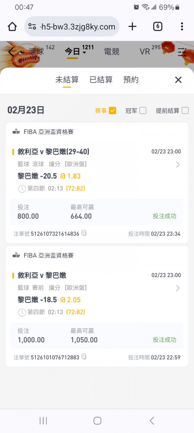Expand details of the 黎巴嫩 -18.5 bet
Image resolution: width=194 pixels, height=433 pixels.
click(x=178, y=288)
